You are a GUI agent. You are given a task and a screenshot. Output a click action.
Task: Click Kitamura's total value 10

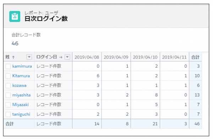pyautogui.click(x=197, y=76)
